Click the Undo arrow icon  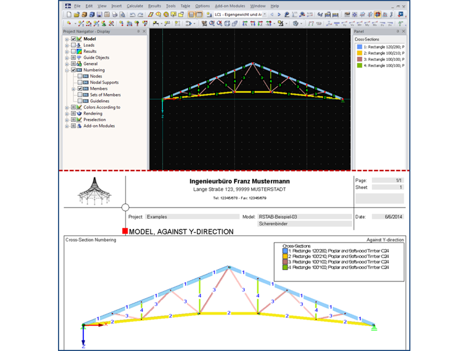[x=133, y=15]
